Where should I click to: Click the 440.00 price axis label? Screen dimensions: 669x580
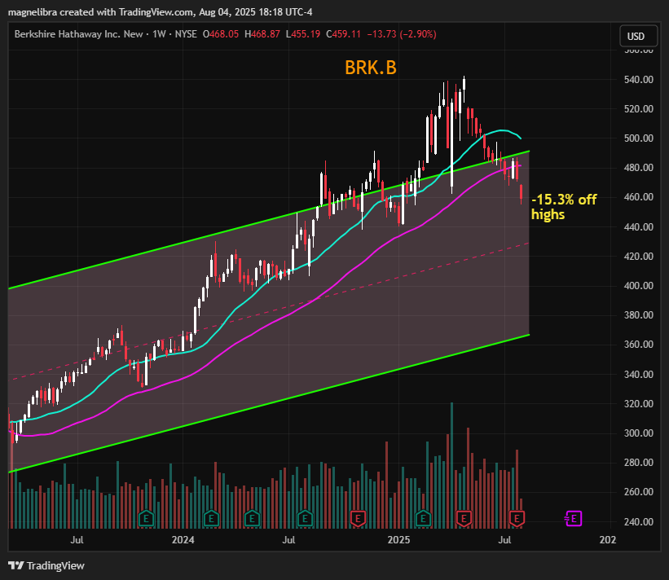(x=638, y=227)
